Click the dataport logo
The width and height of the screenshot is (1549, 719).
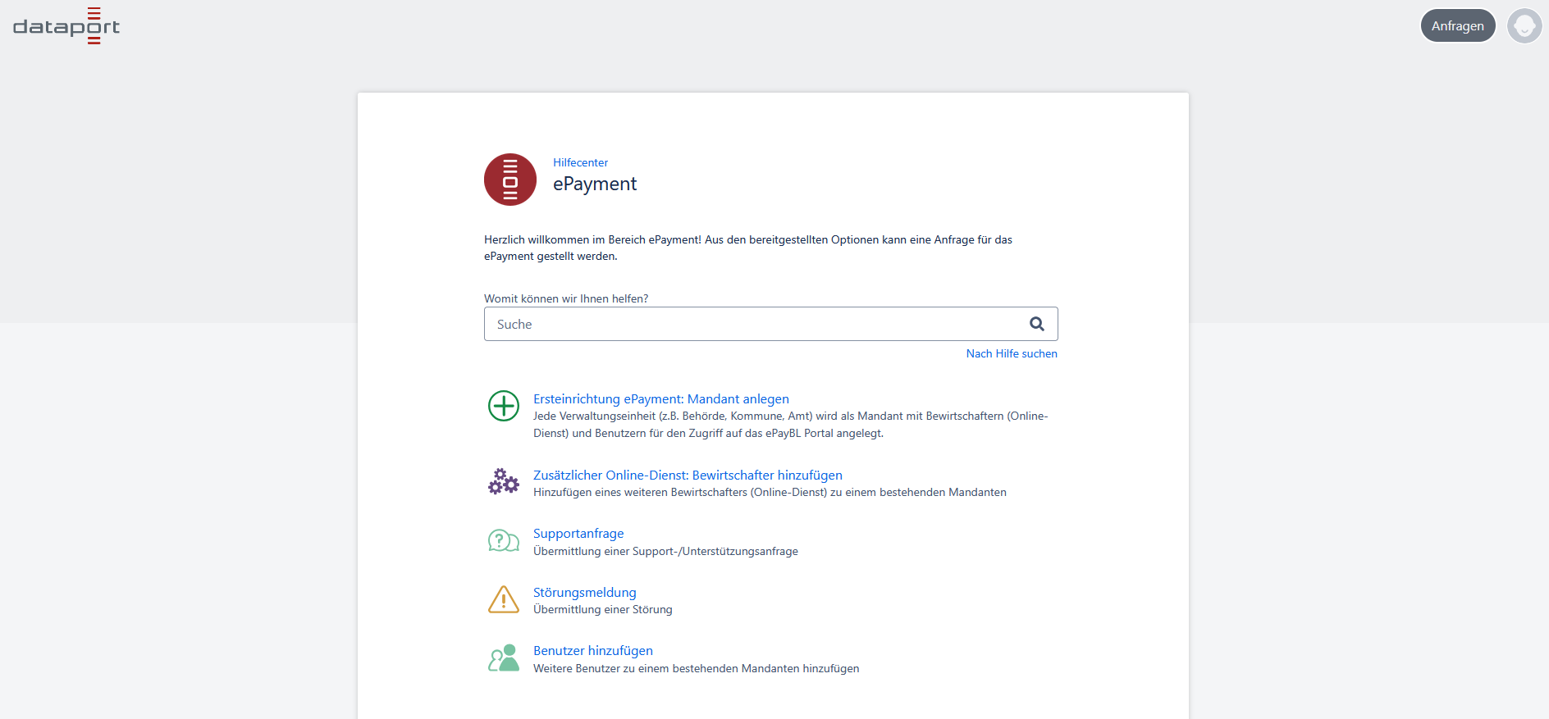click(66, 26)
